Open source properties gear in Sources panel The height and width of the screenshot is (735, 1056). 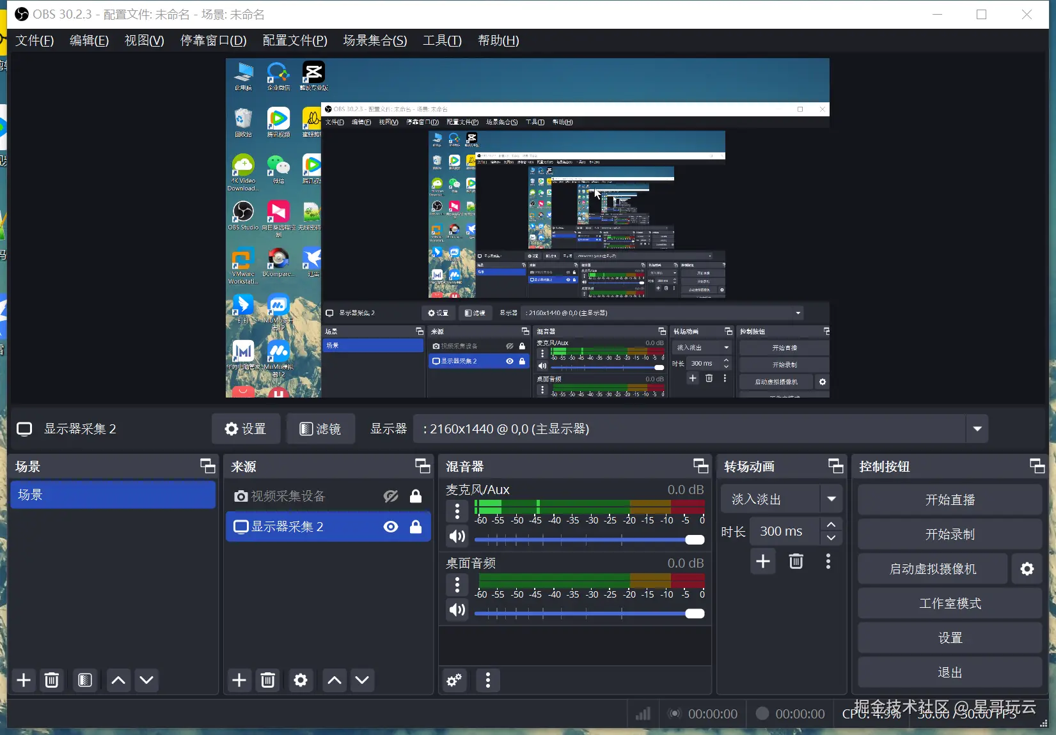pos(301,680)
